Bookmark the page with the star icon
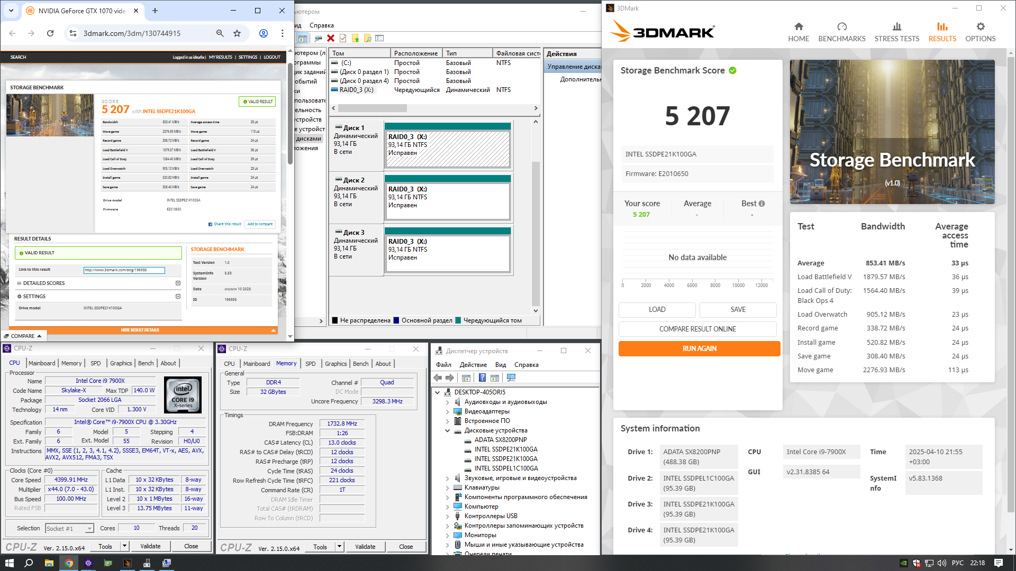 click(x=237, y=33)
